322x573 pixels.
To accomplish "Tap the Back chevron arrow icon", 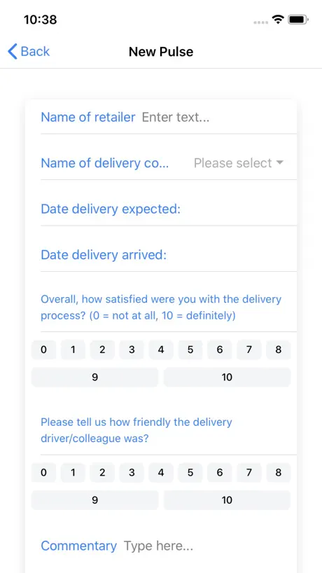I will pyautogui.click(x=13, y=52).
